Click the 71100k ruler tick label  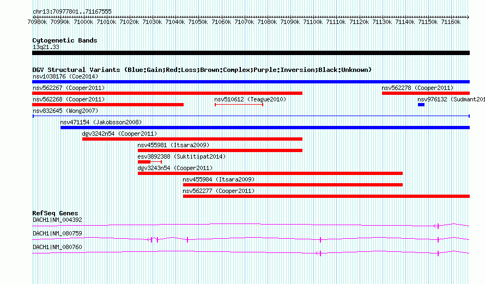313,22
